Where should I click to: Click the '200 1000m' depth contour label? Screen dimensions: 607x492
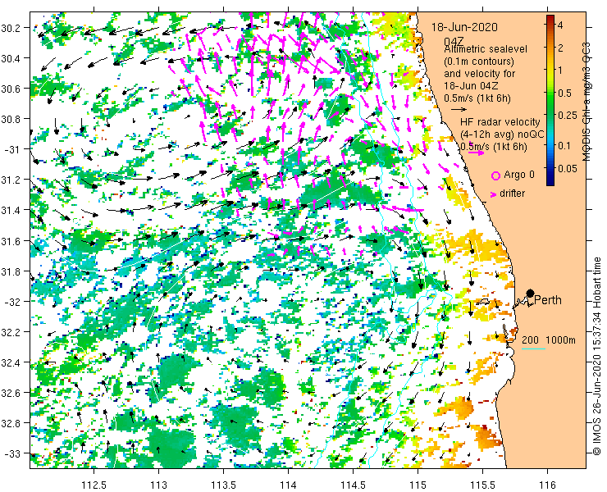pyautogui.click(x=549, y=340)
